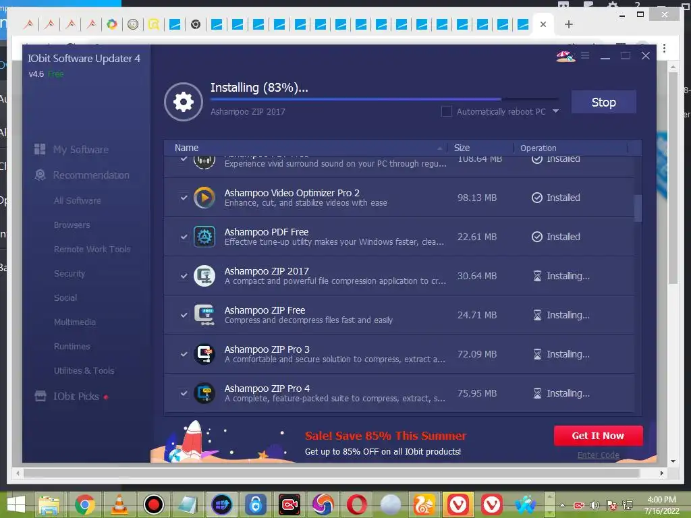Viewport: 691px width, 518px height.
Task: Open VLC media player from the taskbar
Action: pyautogui.click(x=119, y=505)
